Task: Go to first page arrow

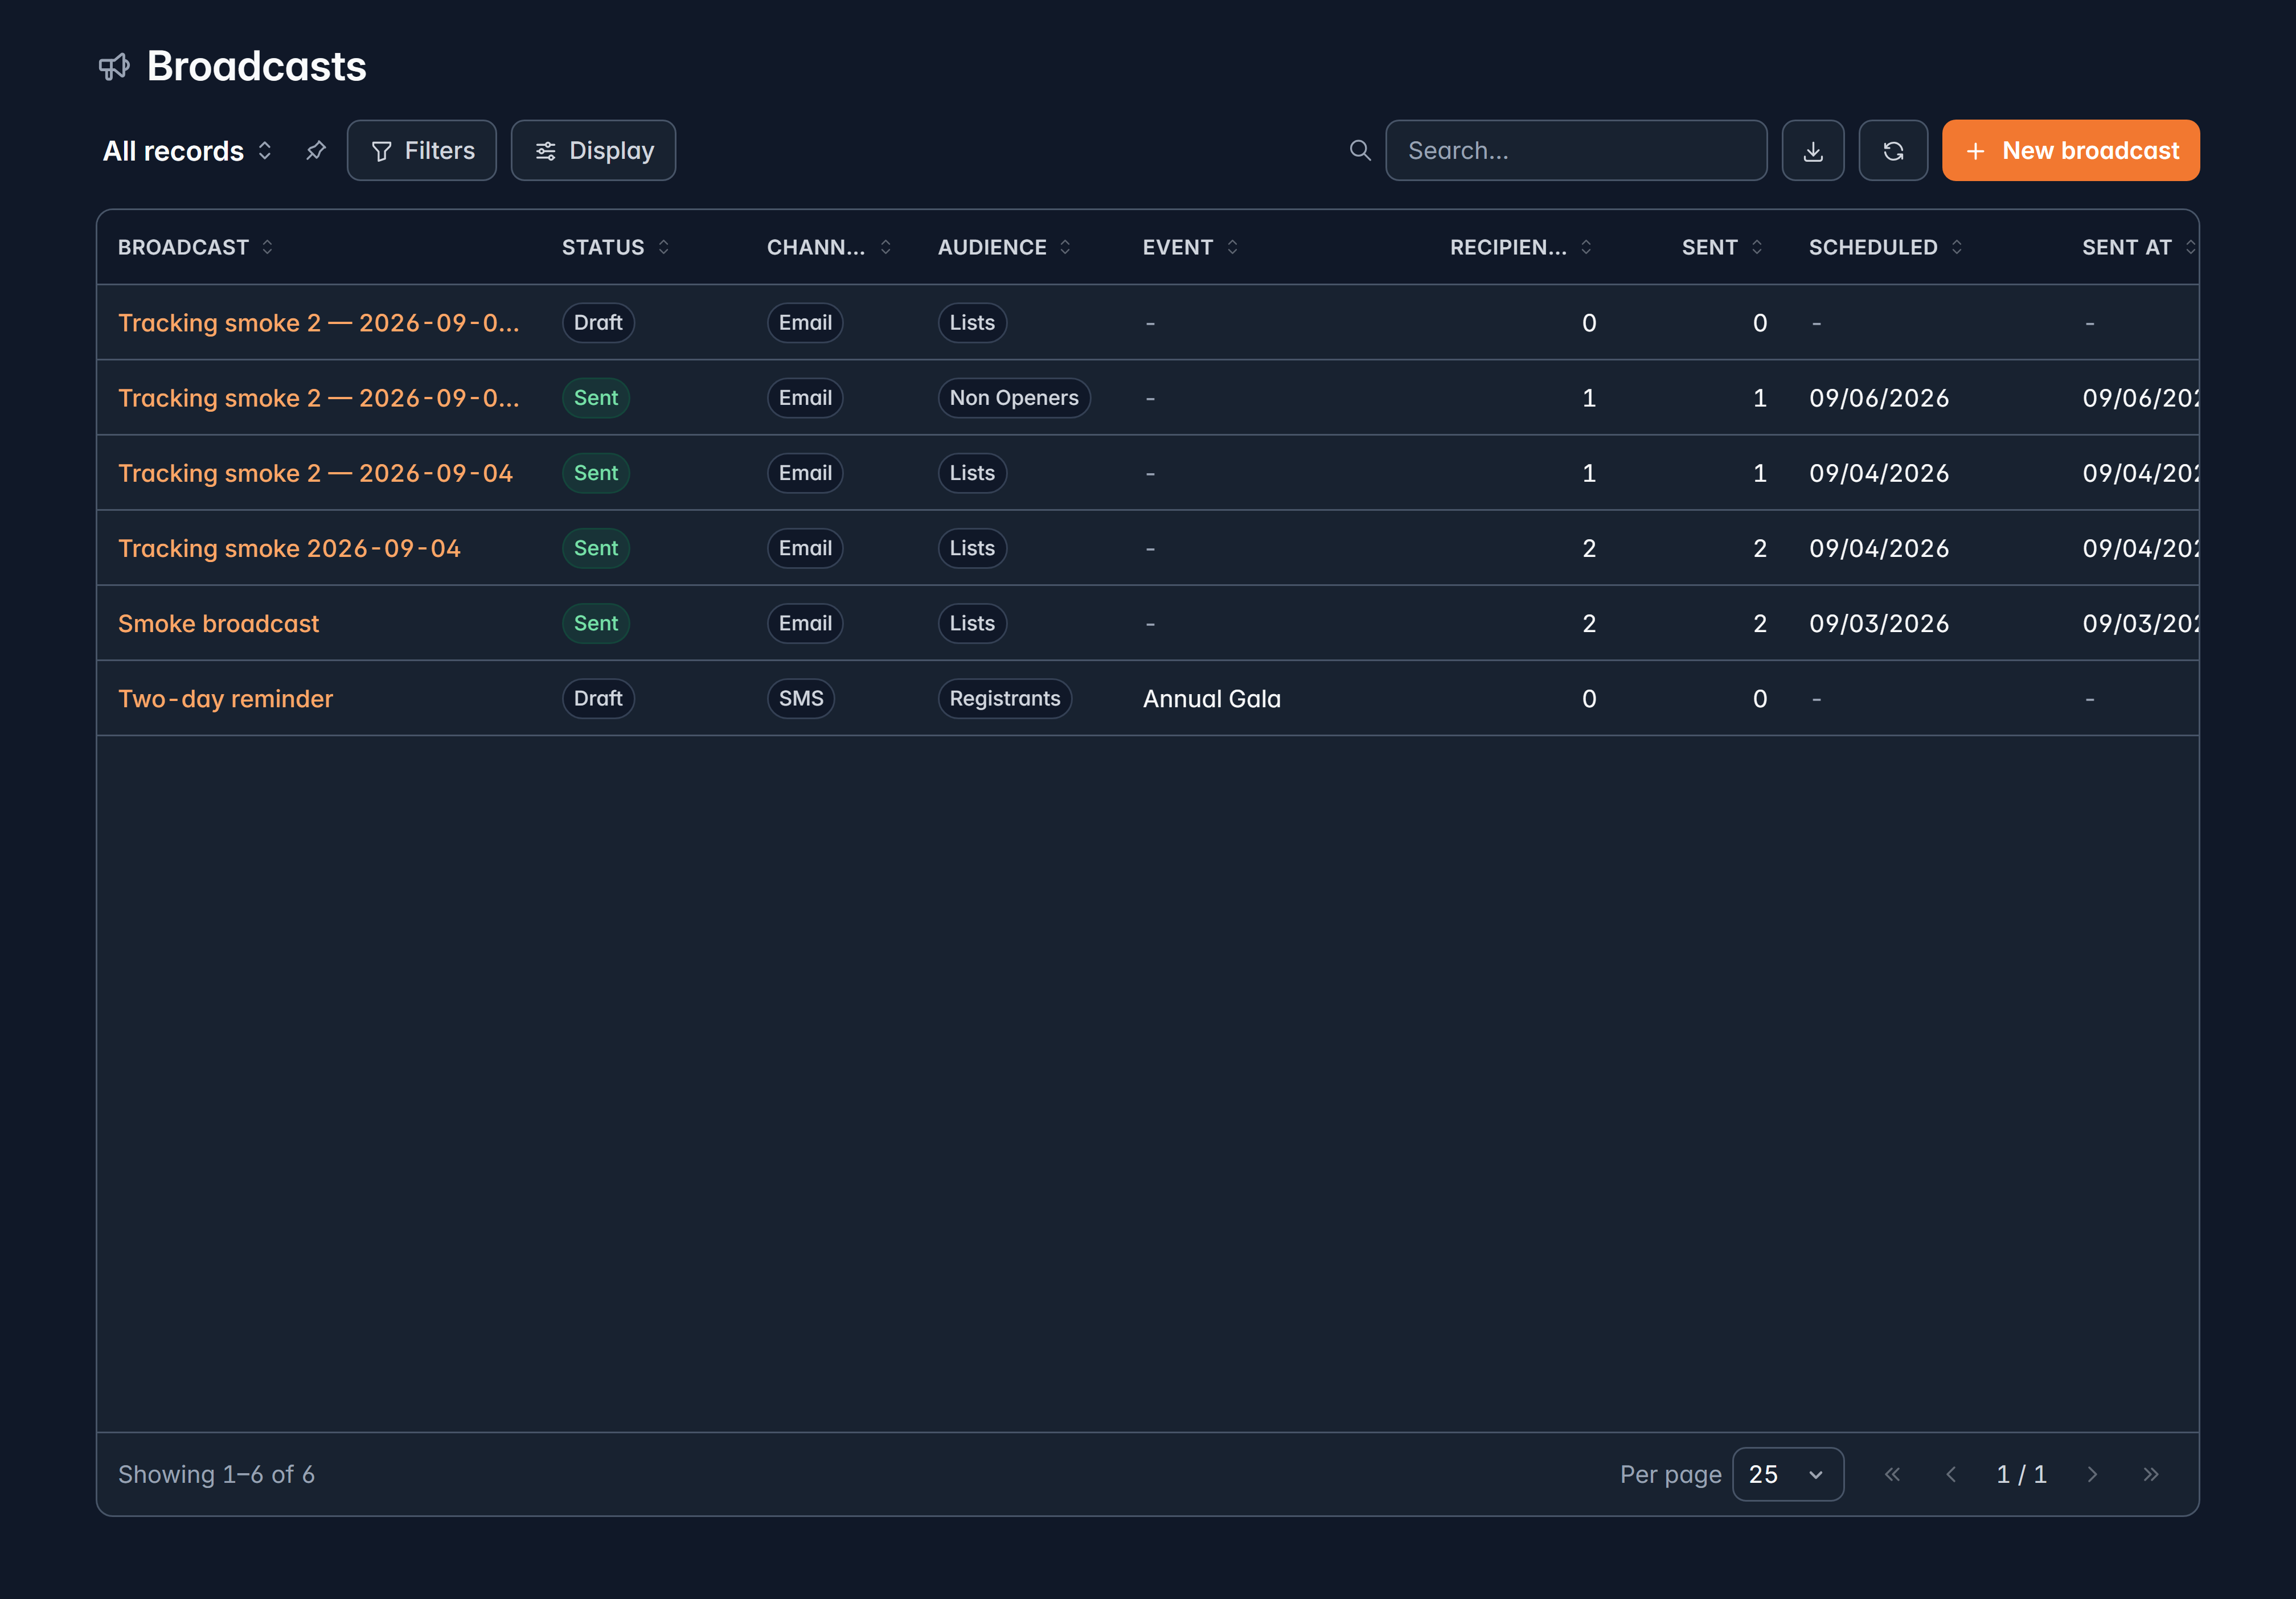Action: click(x=1892, y=1474)
